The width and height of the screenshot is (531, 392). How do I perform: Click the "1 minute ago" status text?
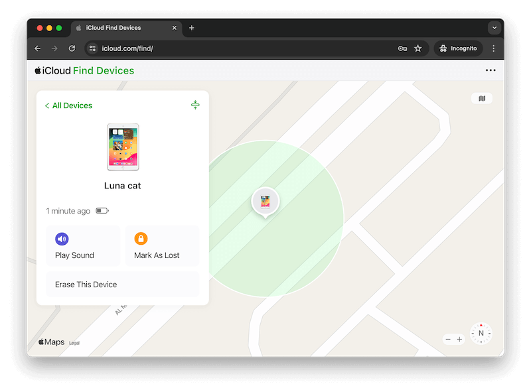(x=68, y=211)
